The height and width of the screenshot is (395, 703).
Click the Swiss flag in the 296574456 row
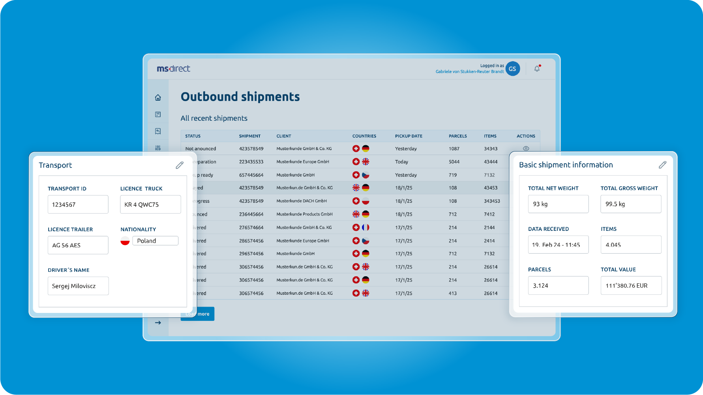pos(356,254)
